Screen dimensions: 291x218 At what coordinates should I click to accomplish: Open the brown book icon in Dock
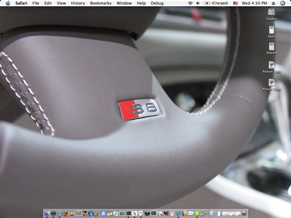(185, 213)
